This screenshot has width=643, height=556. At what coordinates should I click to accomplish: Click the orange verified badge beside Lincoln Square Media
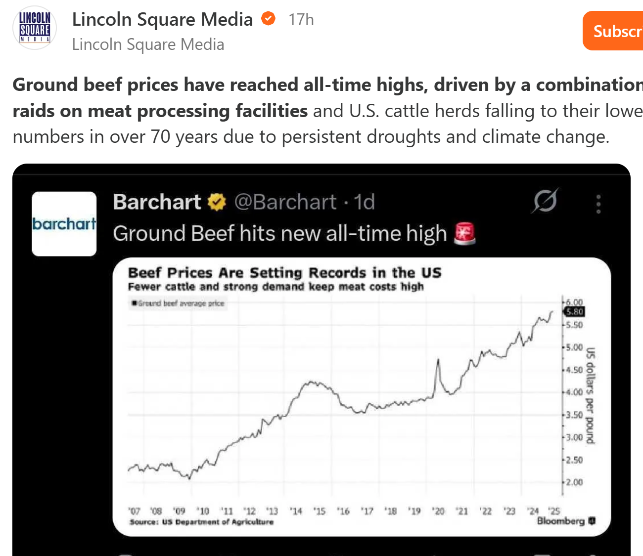pyautogui.click(x=268, y=19)
